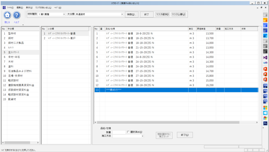Image resolution: width=269 pixels, height=152 pixels.
Task: Launch Photoshop from the right sidebar
Action: tap(265, 123)
